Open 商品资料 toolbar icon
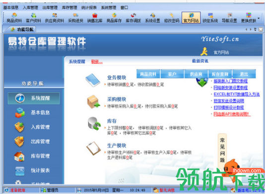This screenshot has width=265, height=194. point(14,18)
